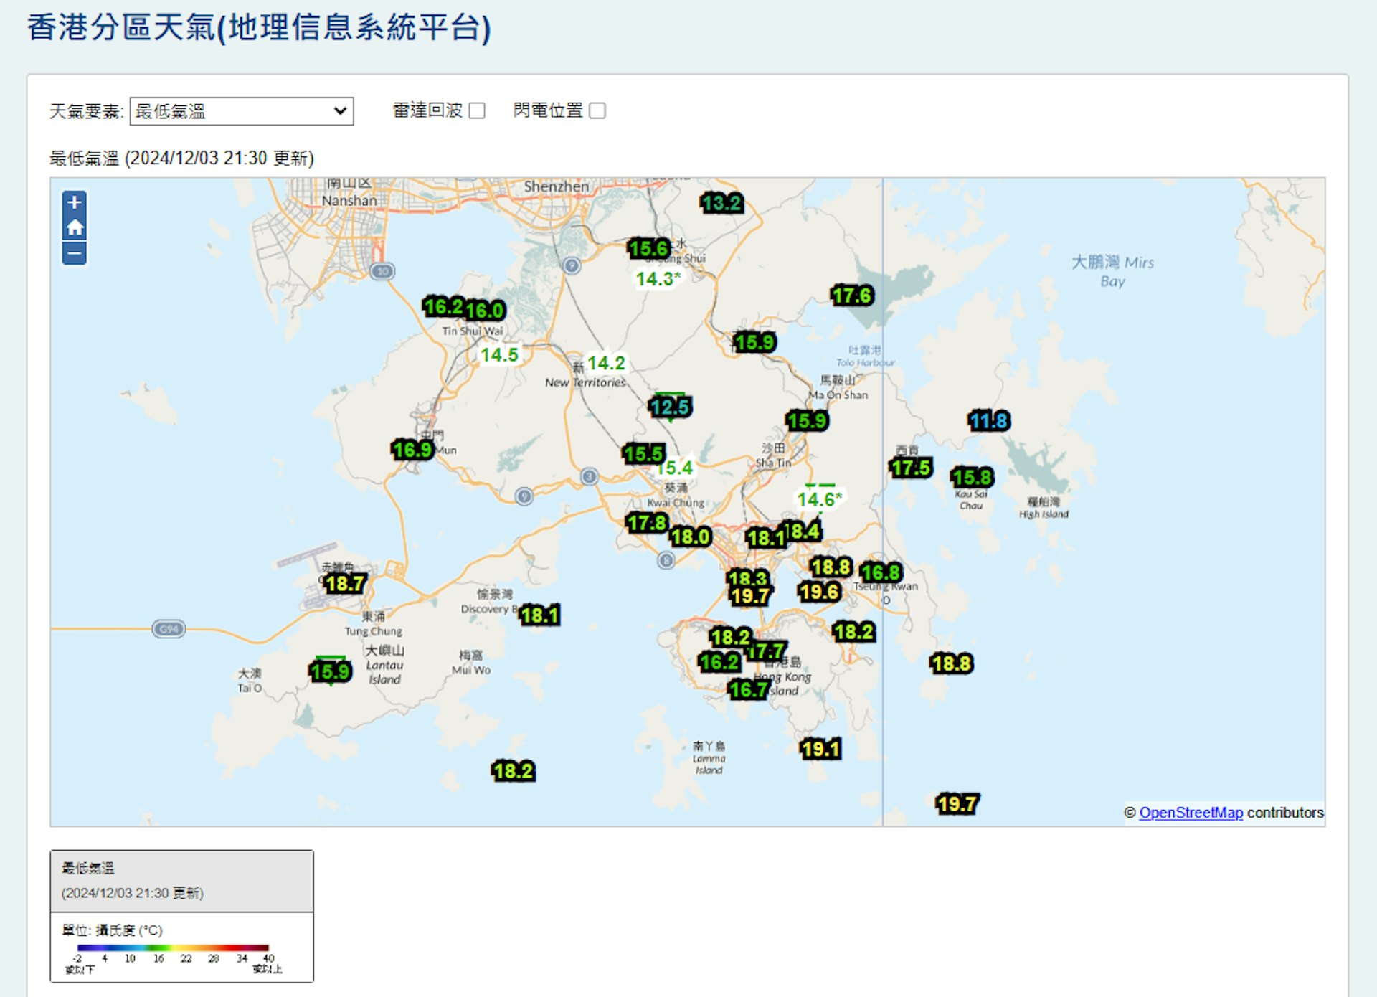This screenshot has height=997, width=1377.
Task: Zoom out using the minus icon
Action: click(x=73, y=252)
